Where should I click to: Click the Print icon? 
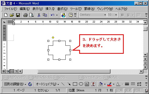tap(26, 15)
